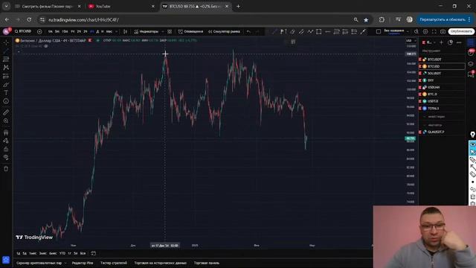Take a snapshot with camera icon
This screenshot has height=268, width=476.
[443, 31]
